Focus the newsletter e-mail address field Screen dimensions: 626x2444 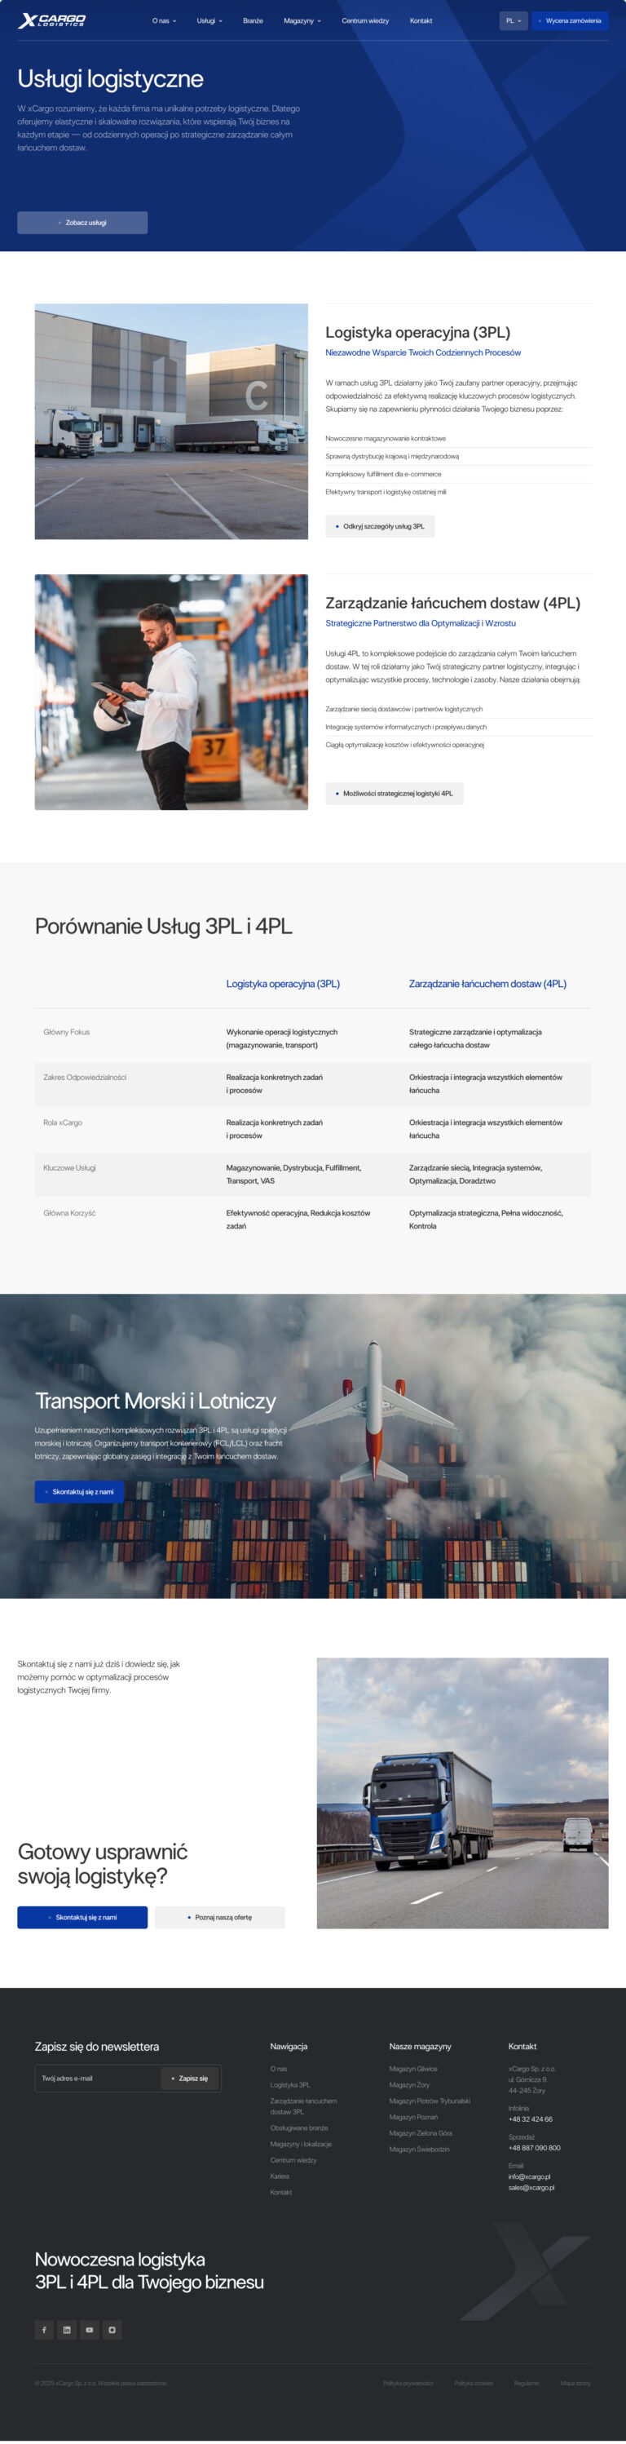97,2078
